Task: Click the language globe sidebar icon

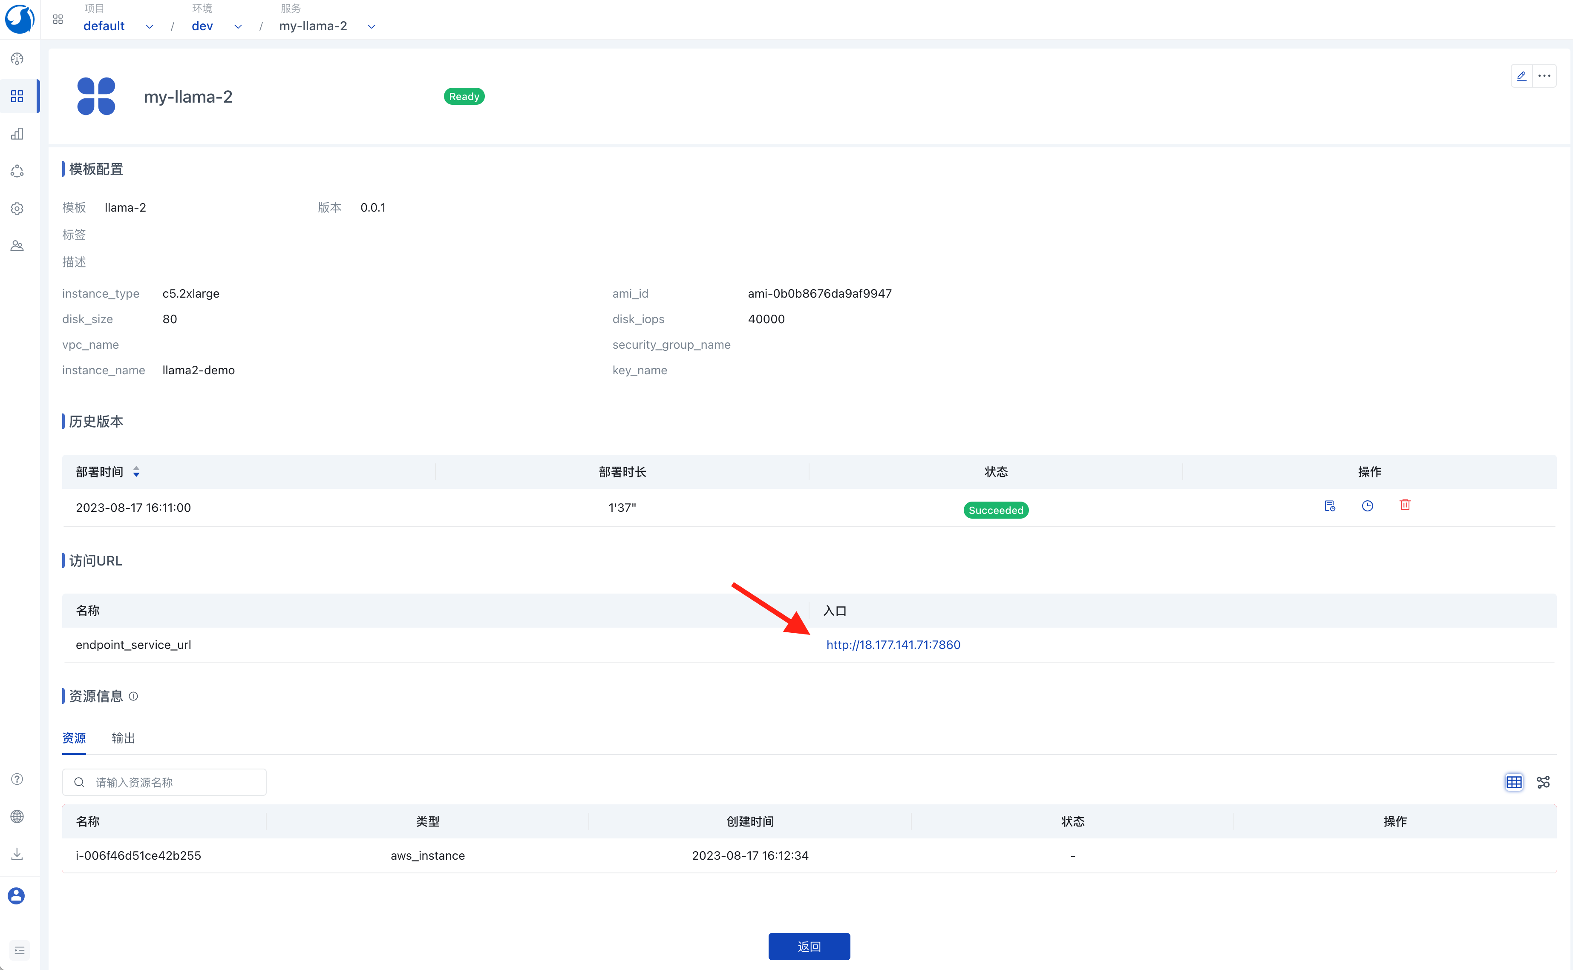Action: (x=17, y=816)
